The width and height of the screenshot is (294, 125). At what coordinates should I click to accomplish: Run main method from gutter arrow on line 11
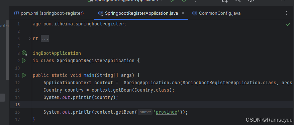coord(24,75)
